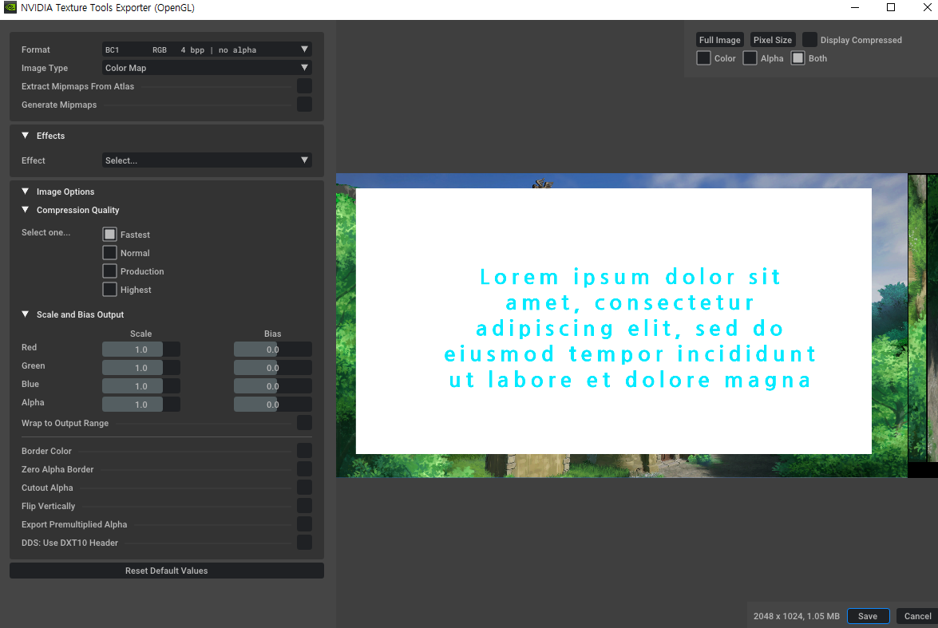Click the Cancel button
Screen dimensions: 938x628
click(917, 616)
